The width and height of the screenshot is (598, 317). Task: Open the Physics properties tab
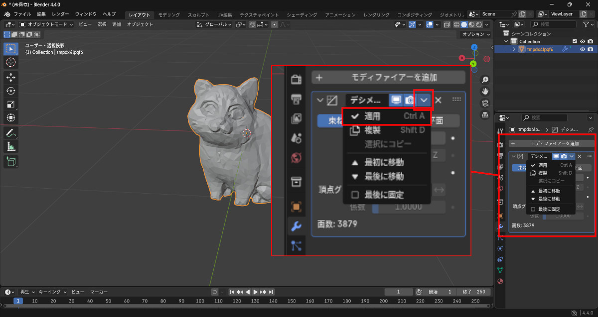(x=500, y=248)
